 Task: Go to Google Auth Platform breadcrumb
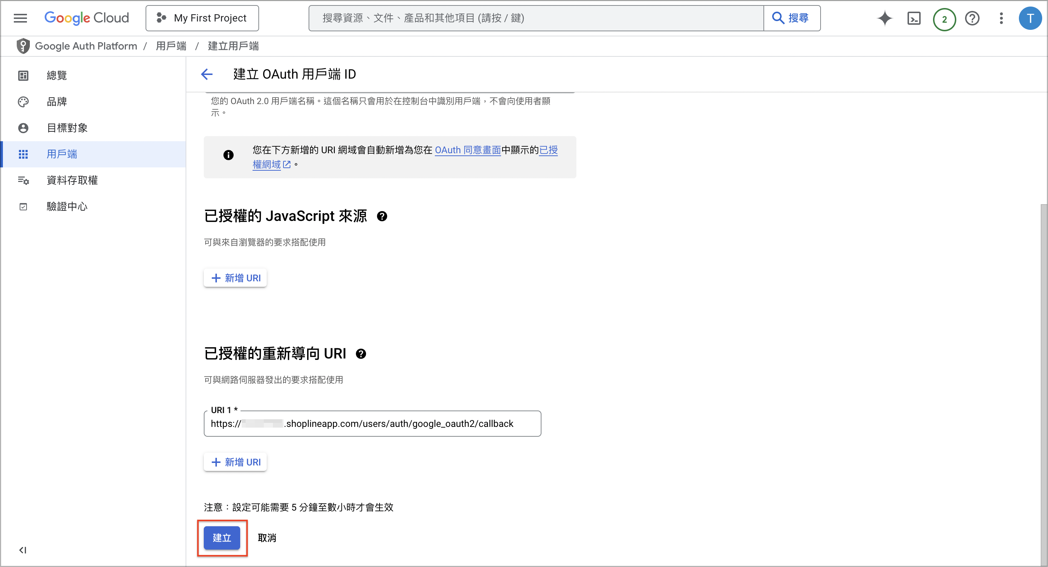86,46
